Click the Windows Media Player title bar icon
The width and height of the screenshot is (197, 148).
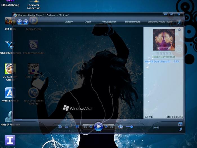pyautogui.click(x=15, y=15)
